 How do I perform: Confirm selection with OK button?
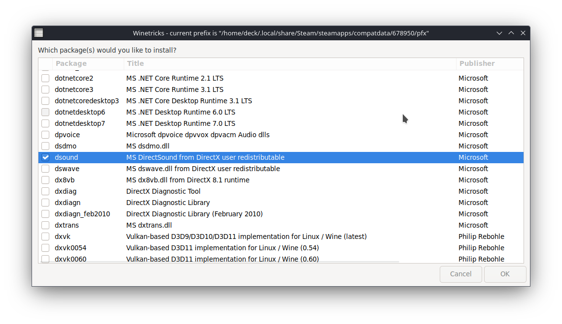(x=505, y=274)
